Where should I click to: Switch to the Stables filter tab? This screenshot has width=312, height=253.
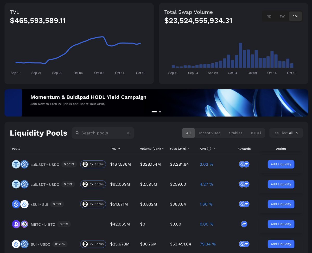[235, 133]
